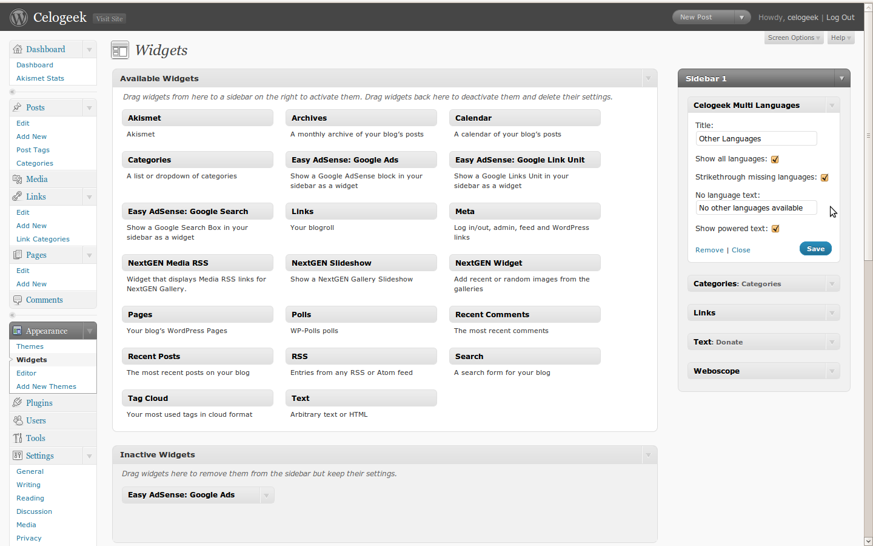
Task: Click the celogeek profile link
Action: point(803,18)
